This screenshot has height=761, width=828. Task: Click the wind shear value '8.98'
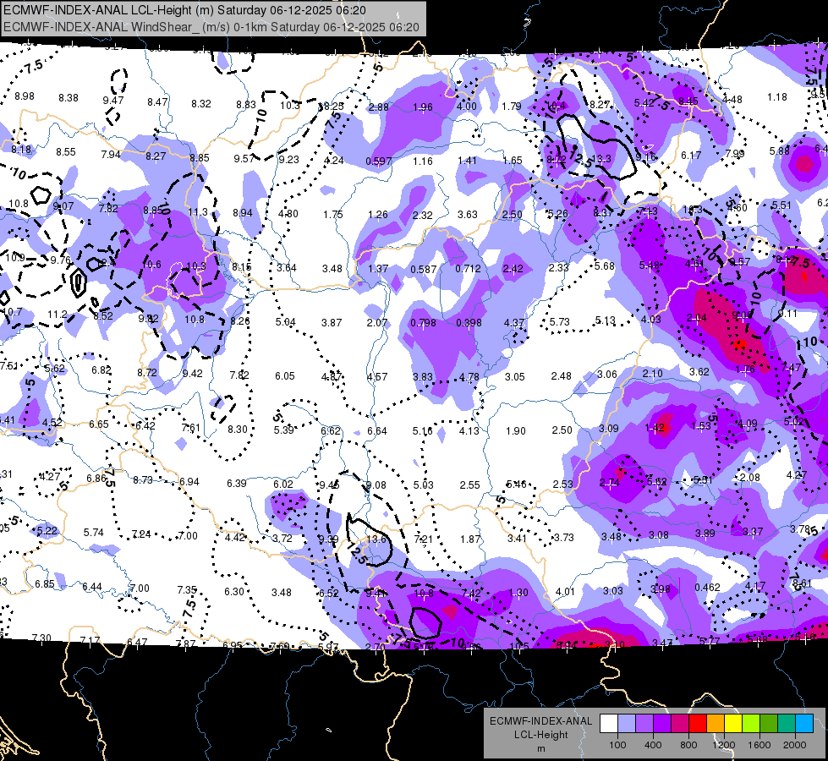click(x=25, y=96)
